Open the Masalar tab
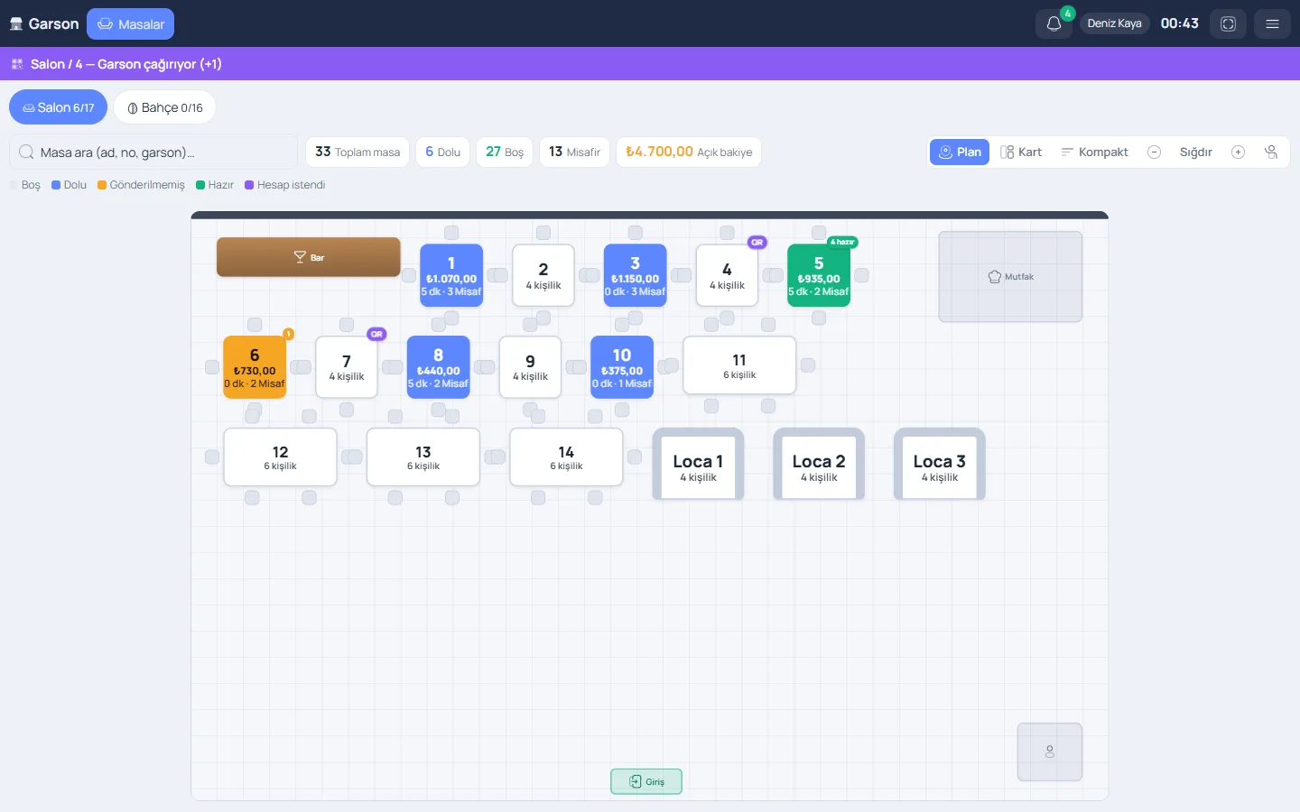Viewport: 1300px width, 812px height. point(130,24)
